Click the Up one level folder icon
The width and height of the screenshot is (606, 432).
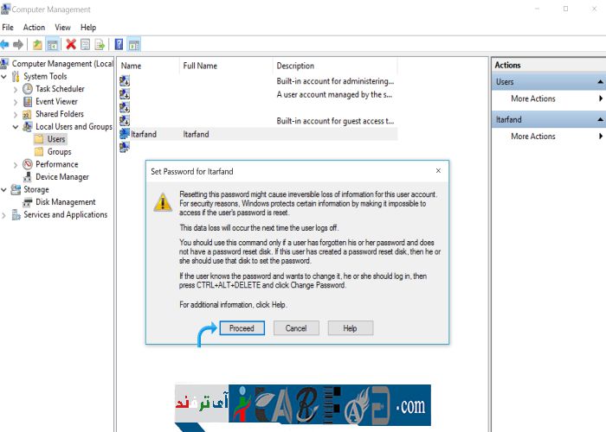tap(37, 44)
